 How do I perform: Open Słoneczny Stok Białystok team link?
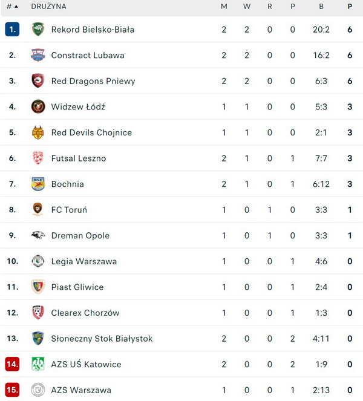102,339
